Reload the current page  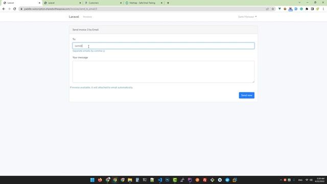[15, 9]
